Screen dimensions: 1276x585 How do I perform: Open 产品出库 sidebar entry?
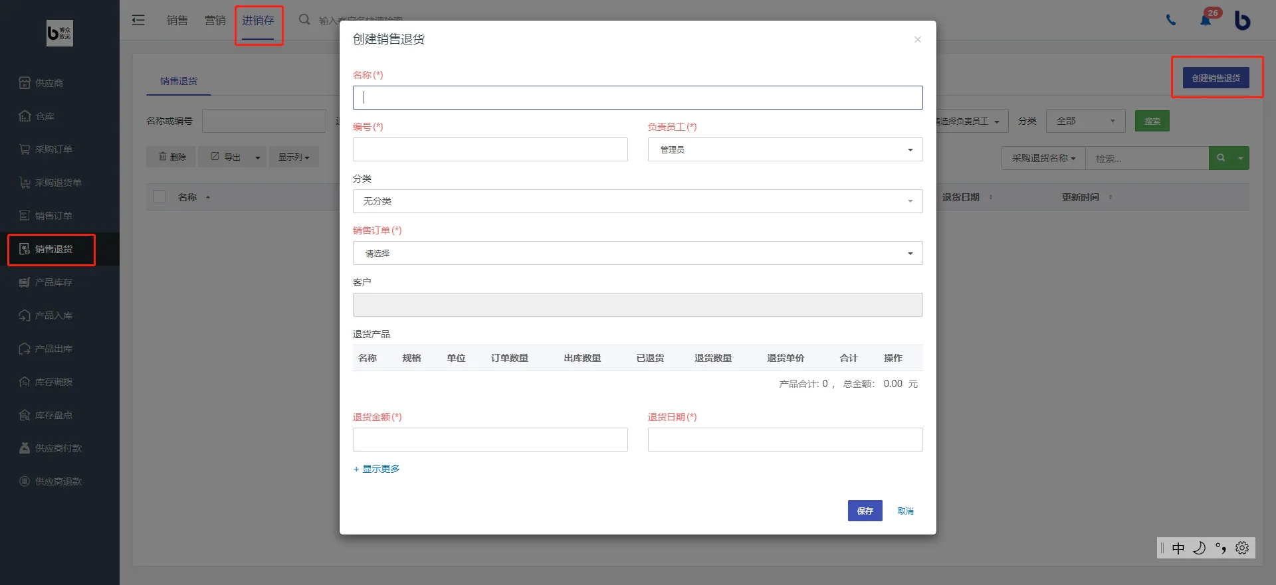pos(46,349)
